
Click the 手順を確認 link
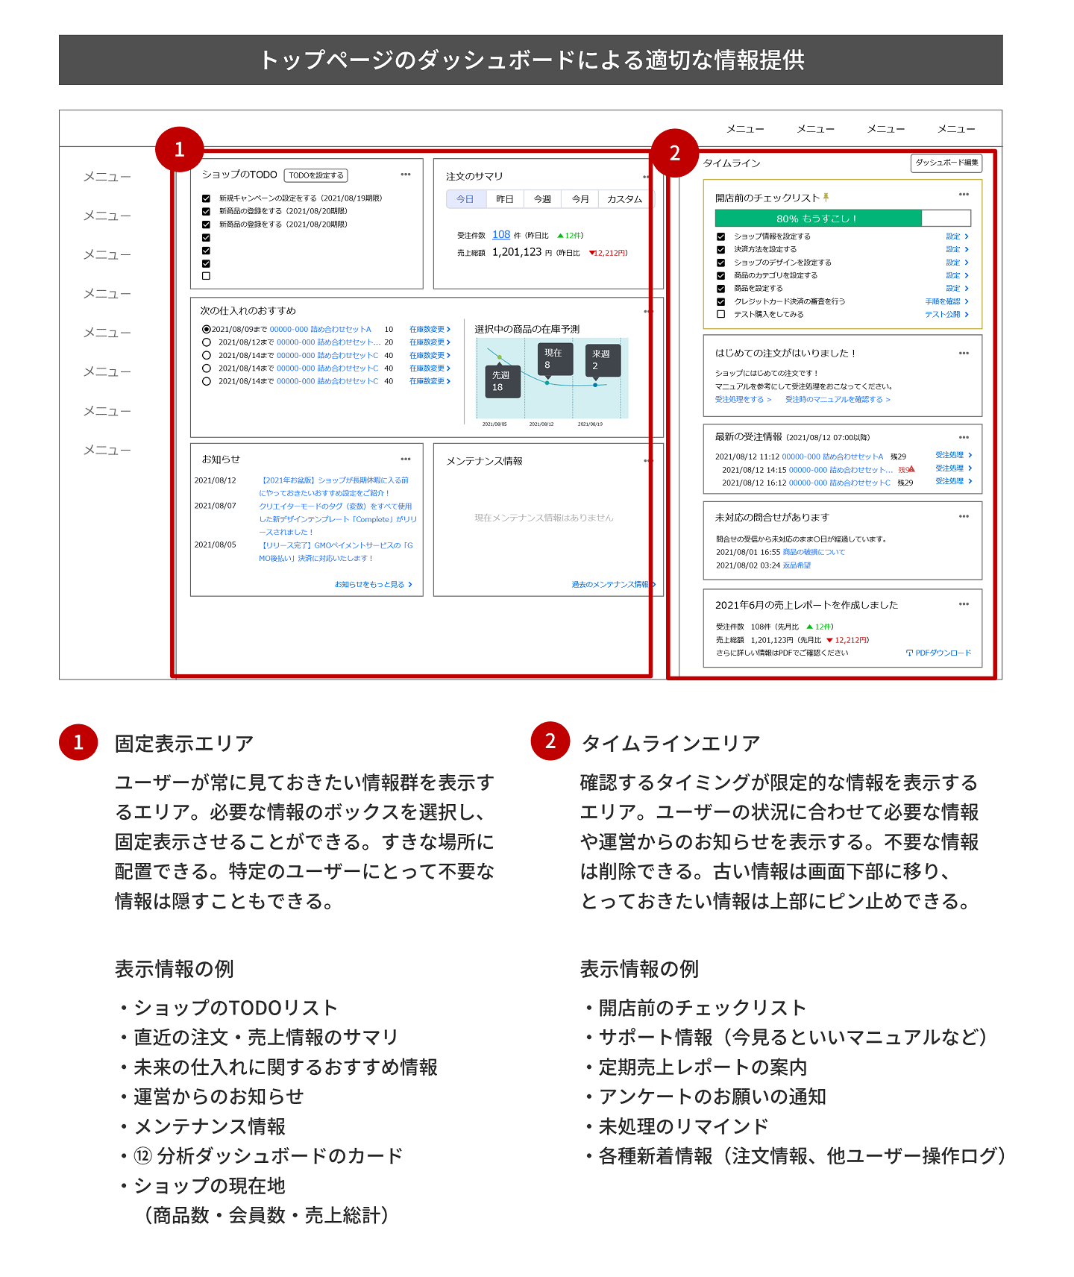coord(947,301)
